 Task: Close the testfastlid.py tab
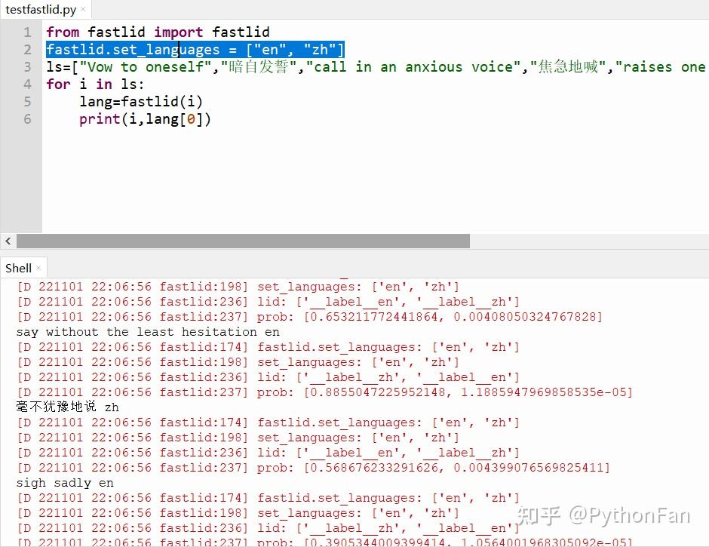pos(83,10)
